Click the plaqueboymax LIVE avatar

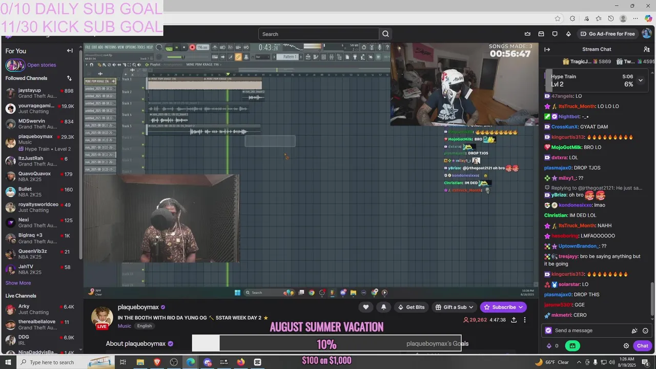click(102, 318)
